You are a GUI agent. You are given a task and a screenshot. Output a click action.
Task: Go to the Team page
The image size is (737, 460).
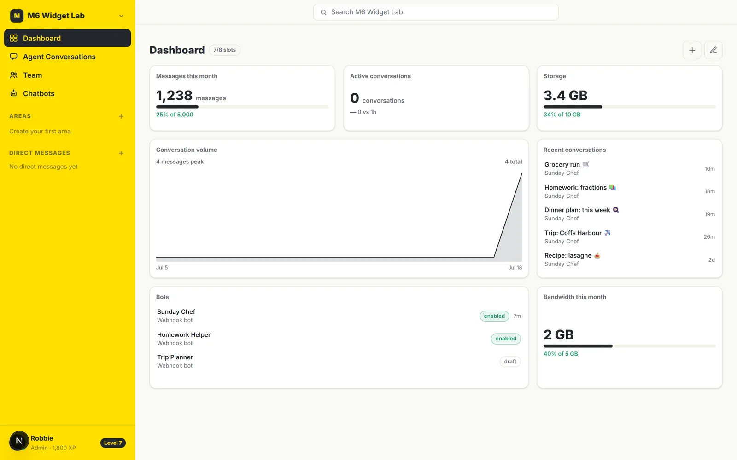coord(67,75)
